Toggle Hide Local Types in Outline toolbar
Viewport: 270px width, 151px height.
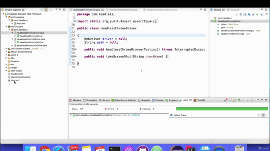262,15
